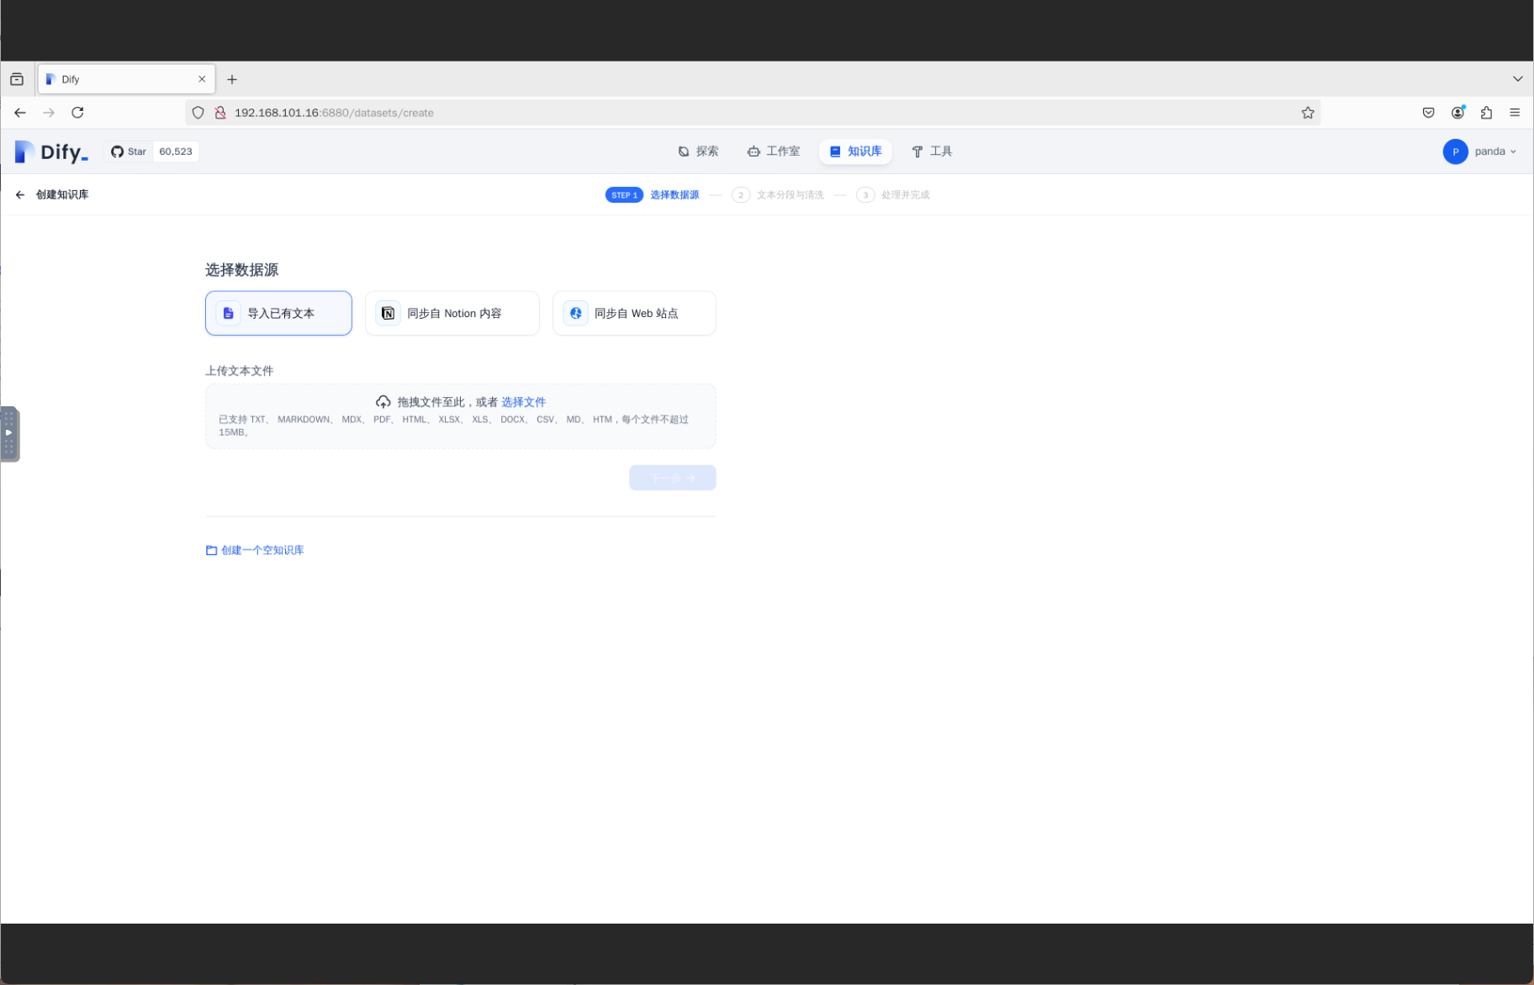Image resolution: width=1534 pixels, height=985 pixels.
Task: Click the browser forward arrow
Action: tap(49, 113)
